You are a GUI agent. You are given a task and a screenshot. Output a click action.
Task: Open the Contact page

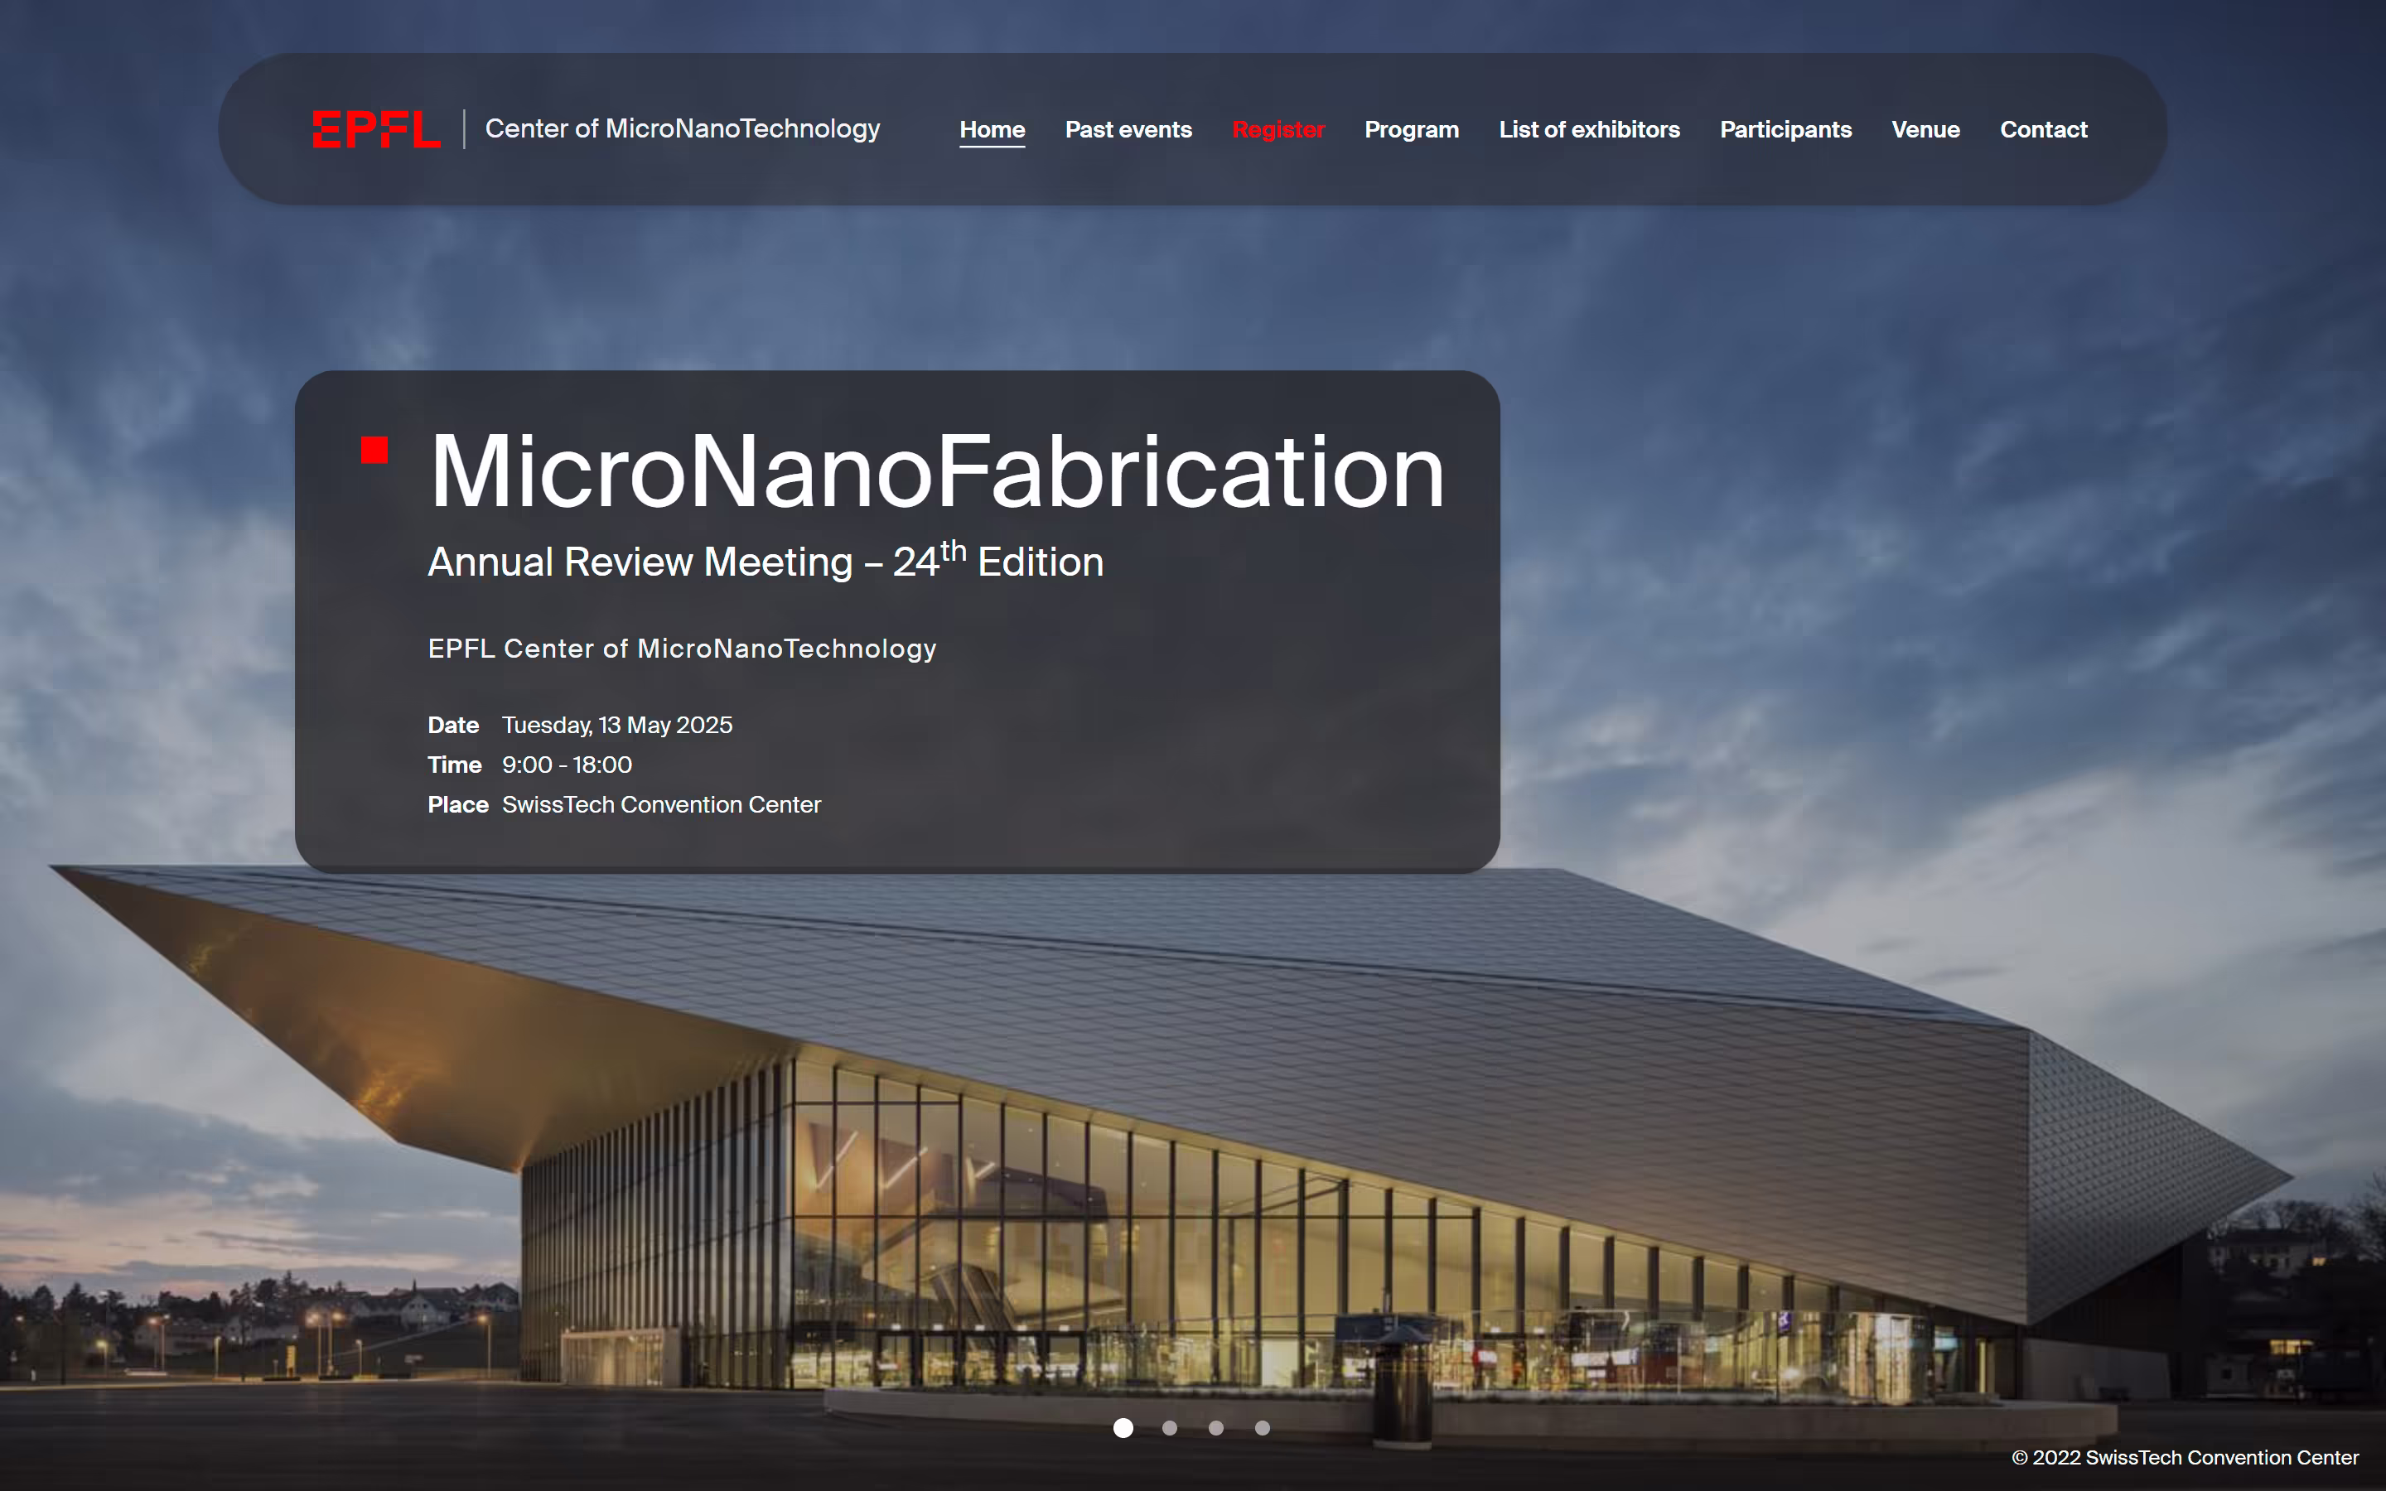click(x=2044, y=129)
